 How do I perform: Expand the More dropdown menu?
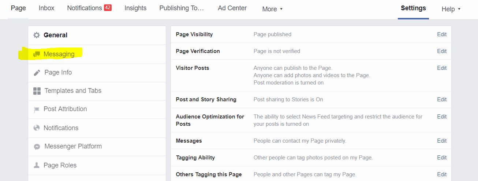tap(272, 9)
